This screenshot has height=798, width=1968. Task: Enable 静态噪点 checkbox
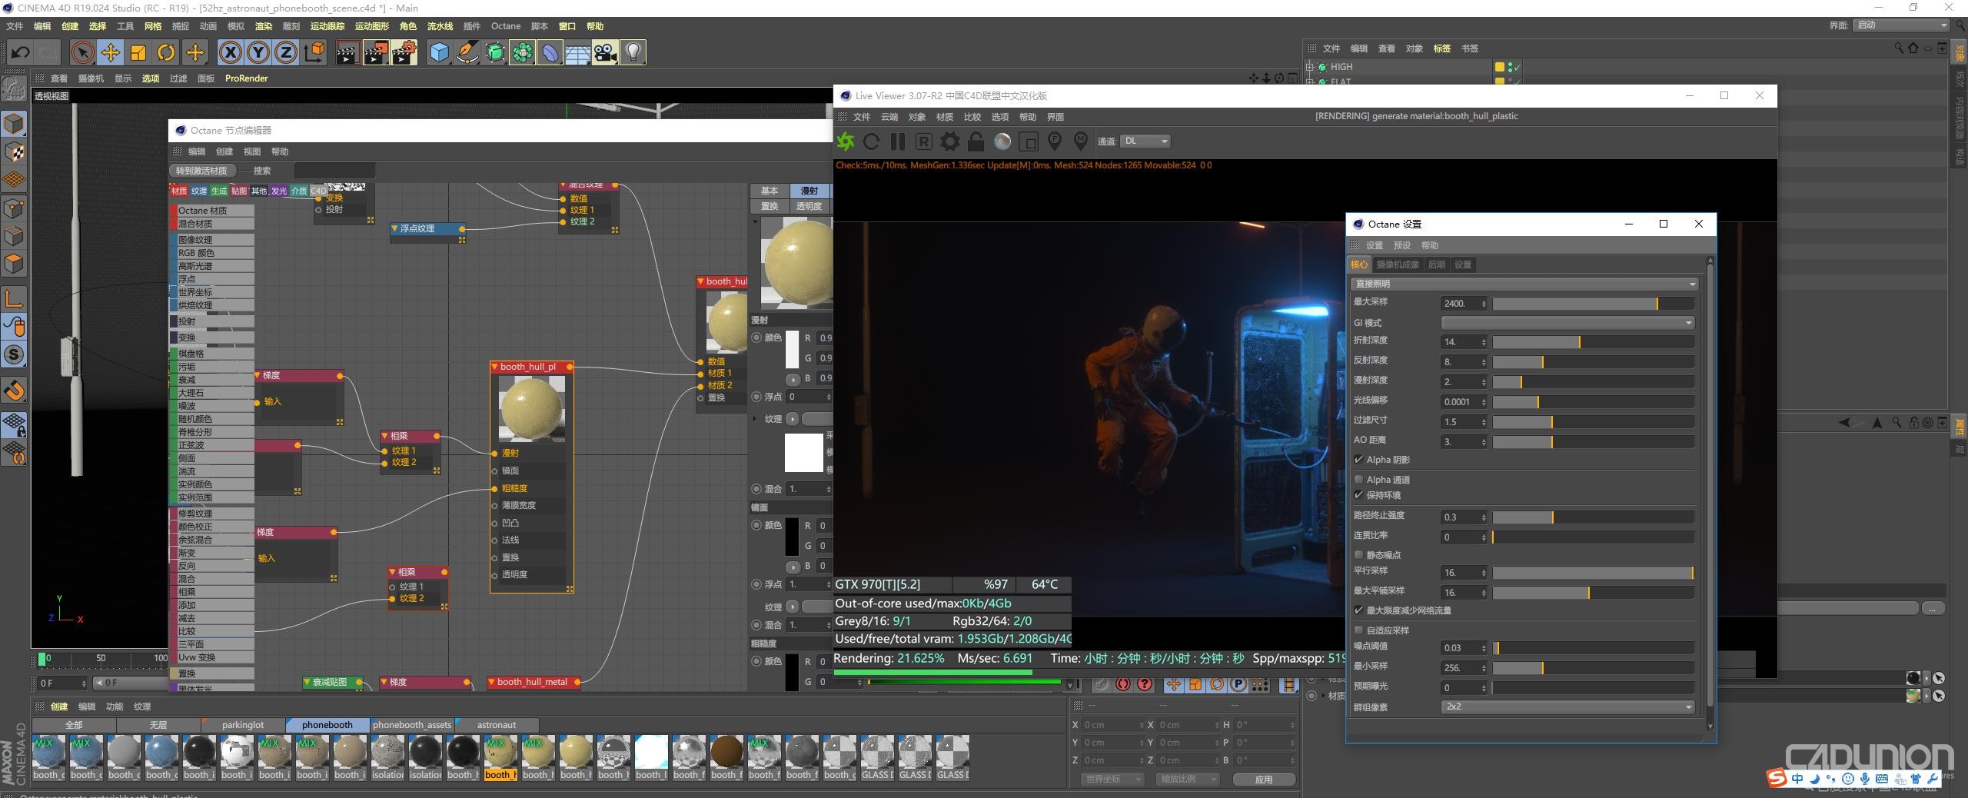point(1358,555)
